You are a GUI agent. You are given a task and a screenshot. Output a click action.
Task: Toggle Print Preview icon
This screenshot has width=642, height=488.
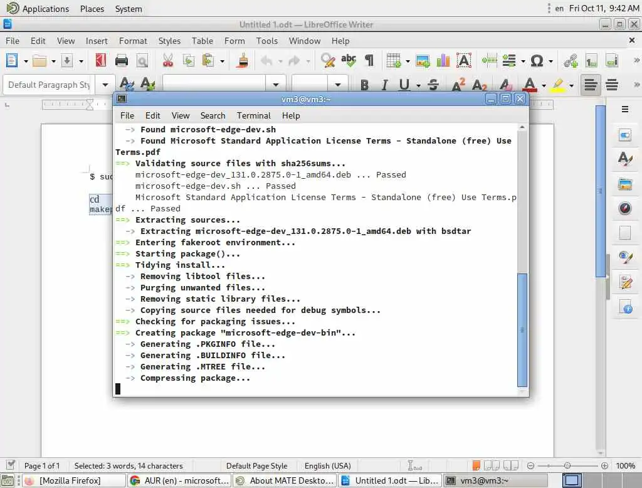(142, 61)
